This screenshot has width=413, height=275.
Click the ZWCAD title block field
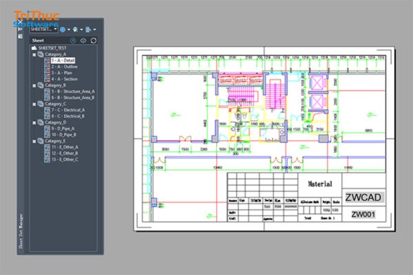tap(363, 197)
